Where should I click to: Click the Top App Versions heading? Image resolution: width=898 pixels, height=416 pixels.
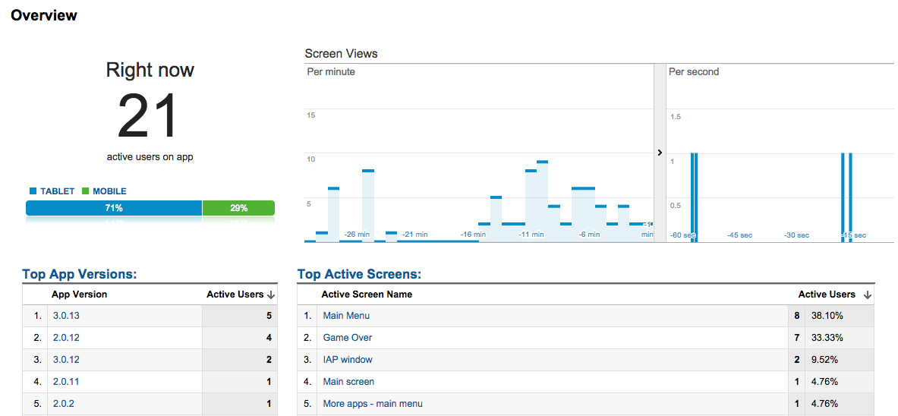click(79, 275)
